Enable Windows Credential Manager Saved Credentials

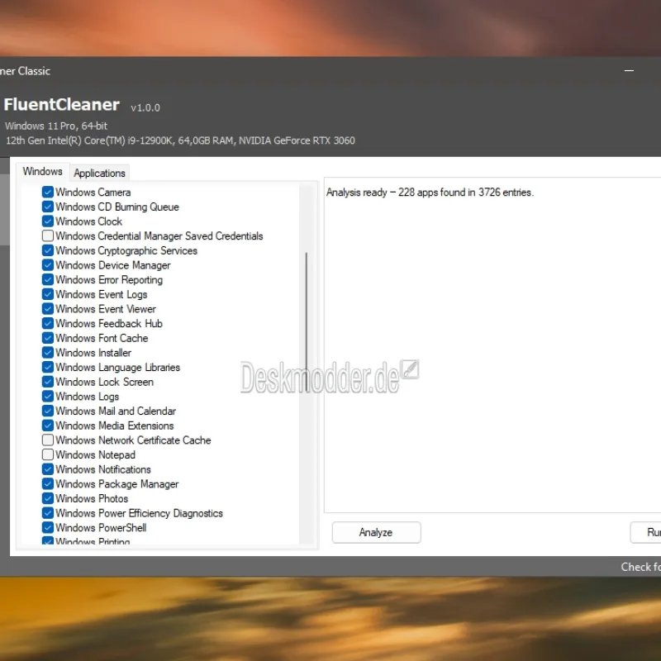[48, 235]
